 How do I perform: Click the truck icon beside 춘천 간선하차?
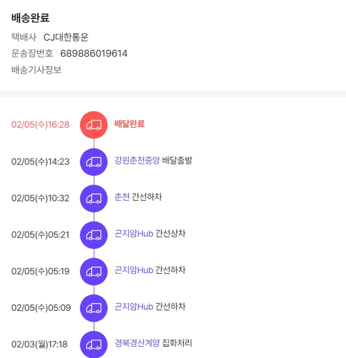tap(94, 198)
